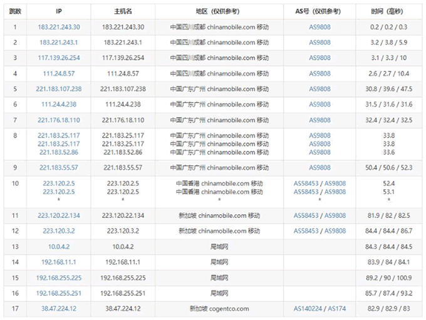Open the 10.0.4.2 IP link
Viewport: 426px width, 320px height.
click(59, 247)
